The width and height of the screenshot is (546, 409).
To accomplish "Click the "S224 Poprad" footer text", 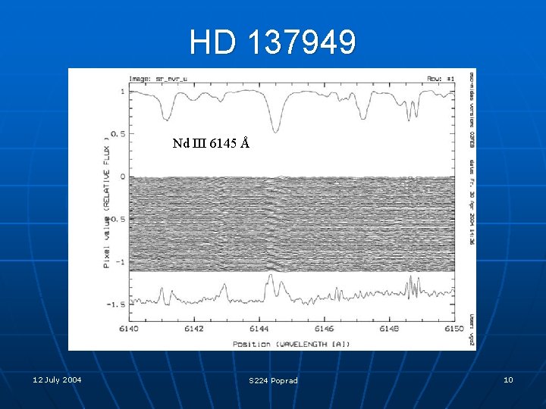I will (x=273, y=380).
